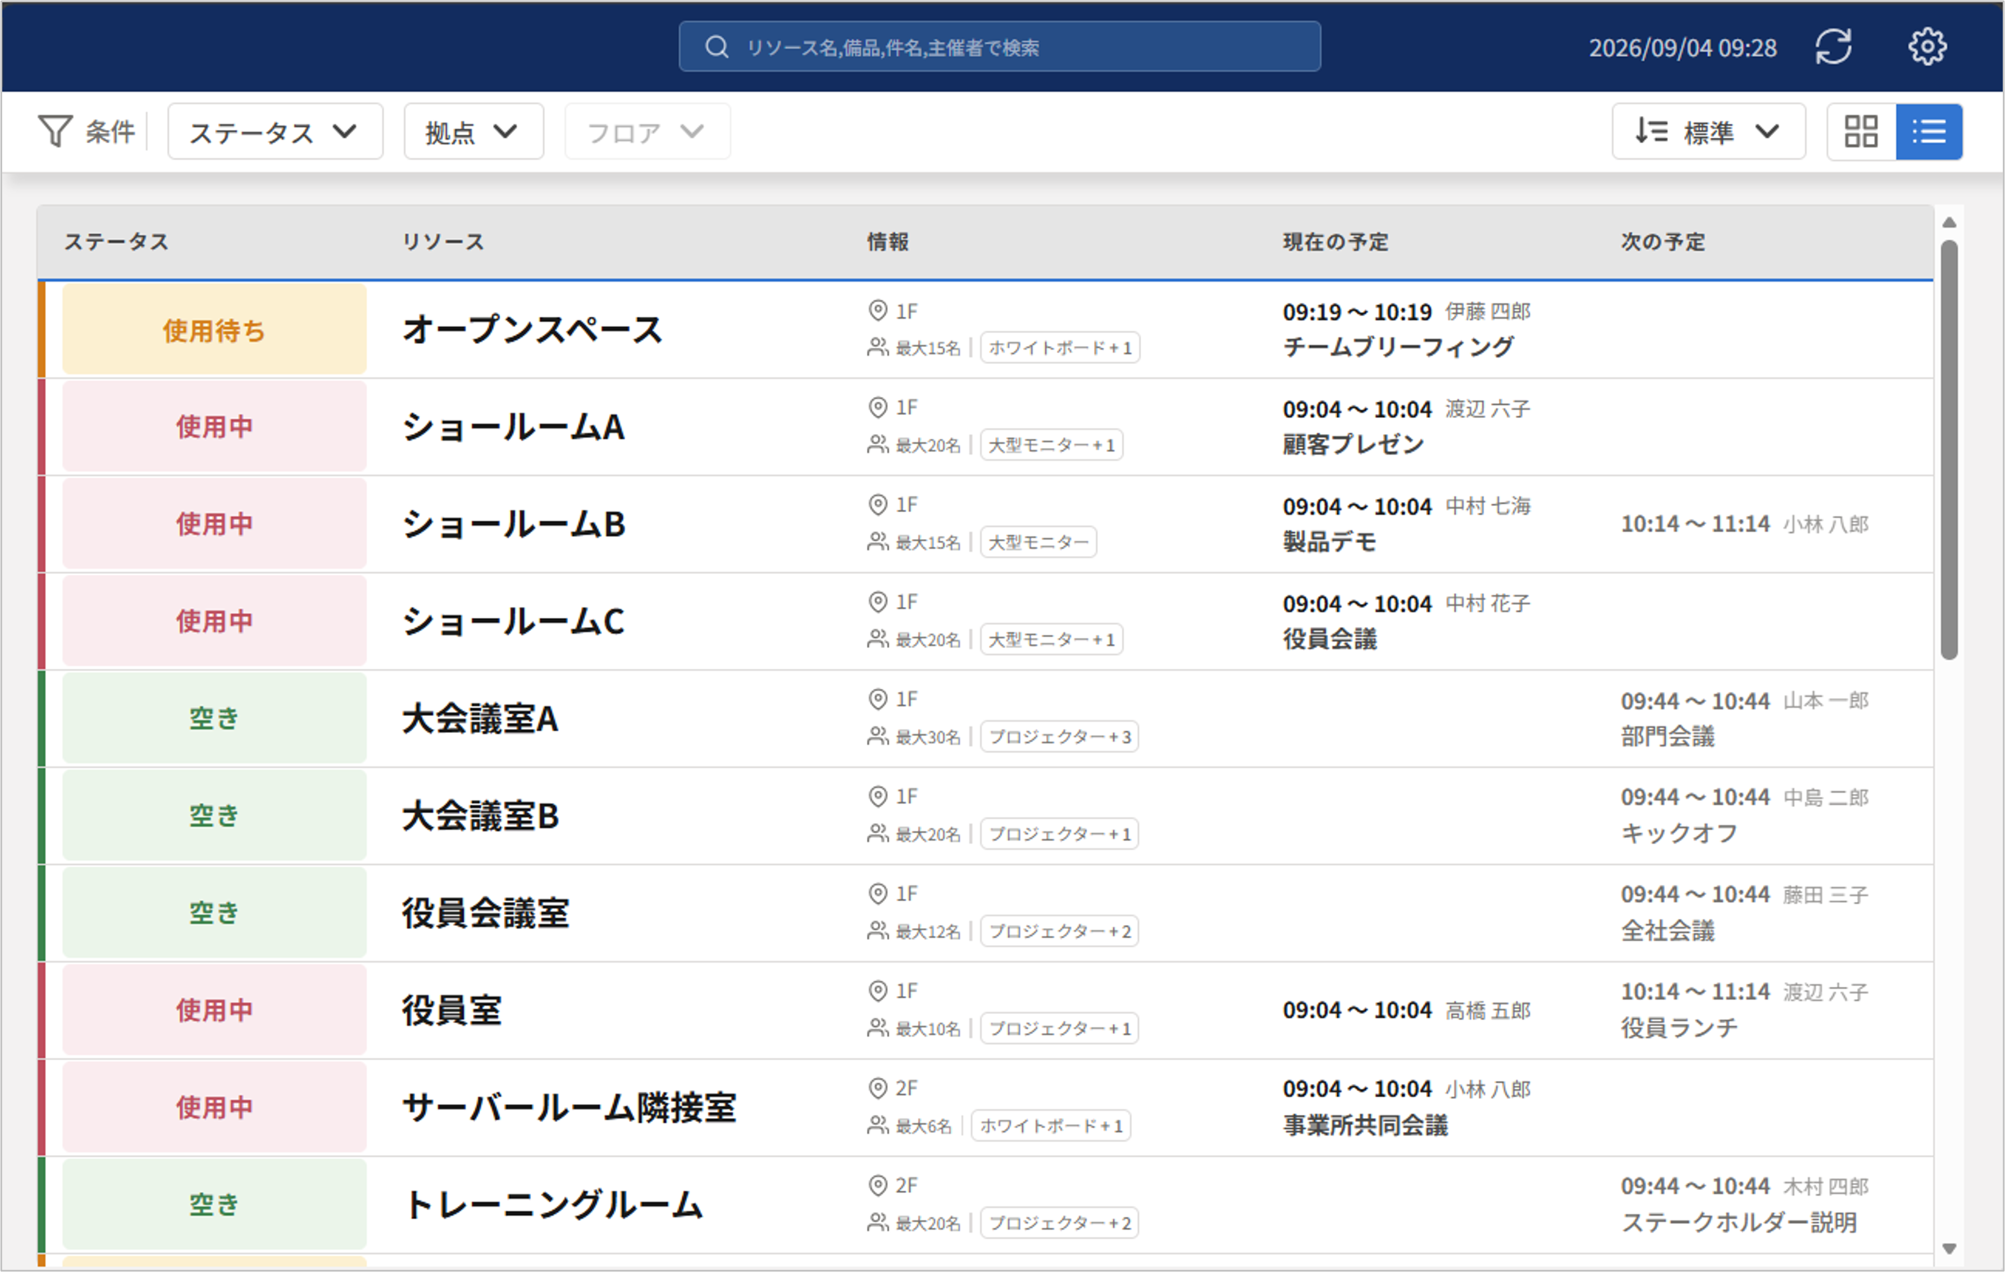Open the 拠点 dropdown
2005x1272 pixels.
pyautogui.click(x=474, y=131)
